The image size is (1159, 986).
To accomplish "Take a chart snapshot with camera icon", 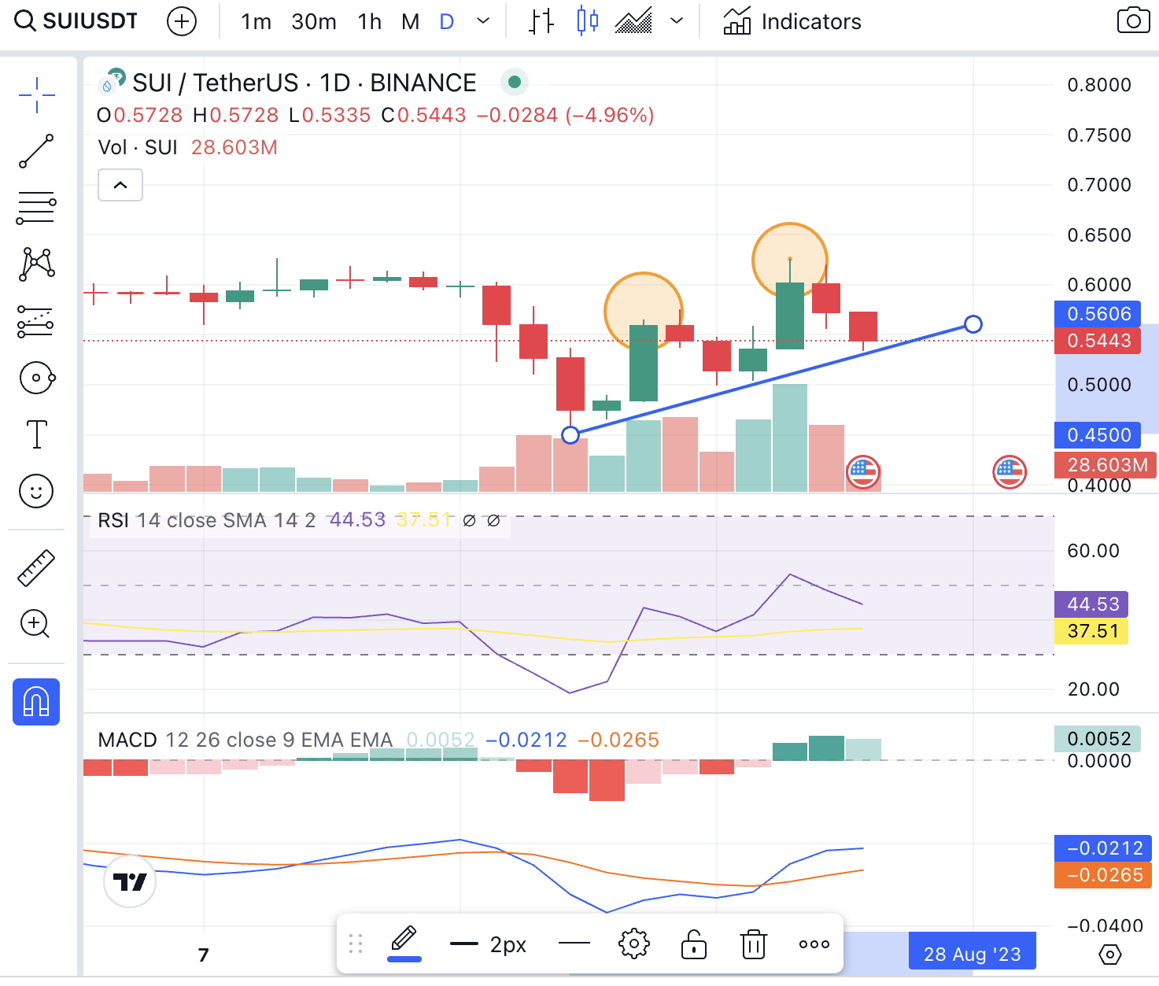I will pyautogui.click(x=1133, y=21).
